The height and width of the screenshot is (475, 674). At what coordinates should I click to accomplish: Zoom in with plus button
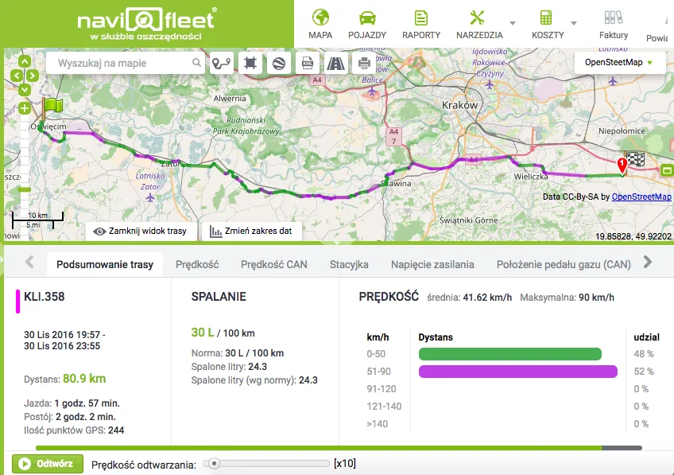[25, 108]
